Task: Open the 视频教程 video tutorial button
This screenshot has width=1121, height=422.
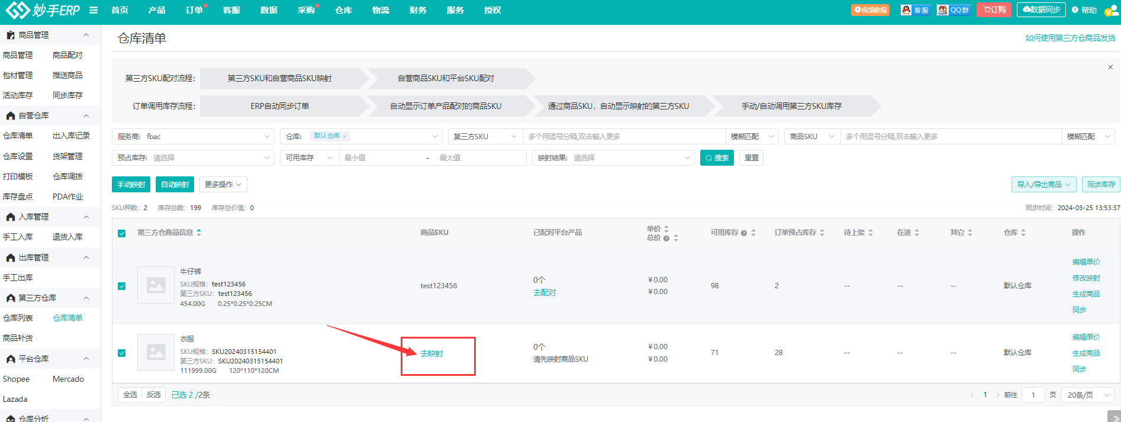Action: coord(870,10)
